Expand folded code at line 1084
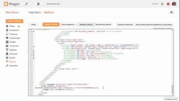This screenshot has width=180, height=101. (34, 31)
